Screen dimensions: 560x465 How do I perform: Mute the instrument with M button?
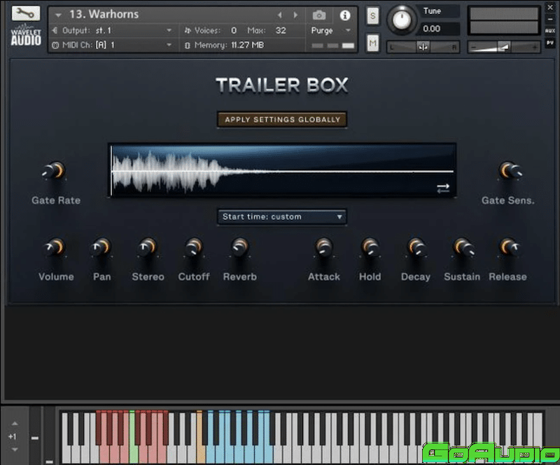(x=372, y=43)
